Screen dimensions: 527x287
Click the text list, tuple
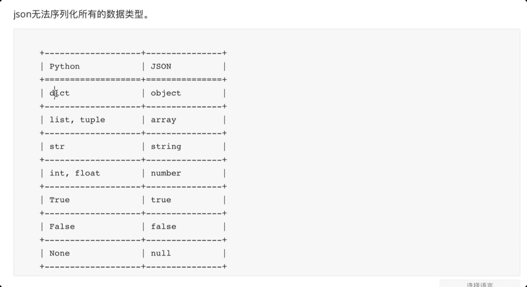coord(77,120)
